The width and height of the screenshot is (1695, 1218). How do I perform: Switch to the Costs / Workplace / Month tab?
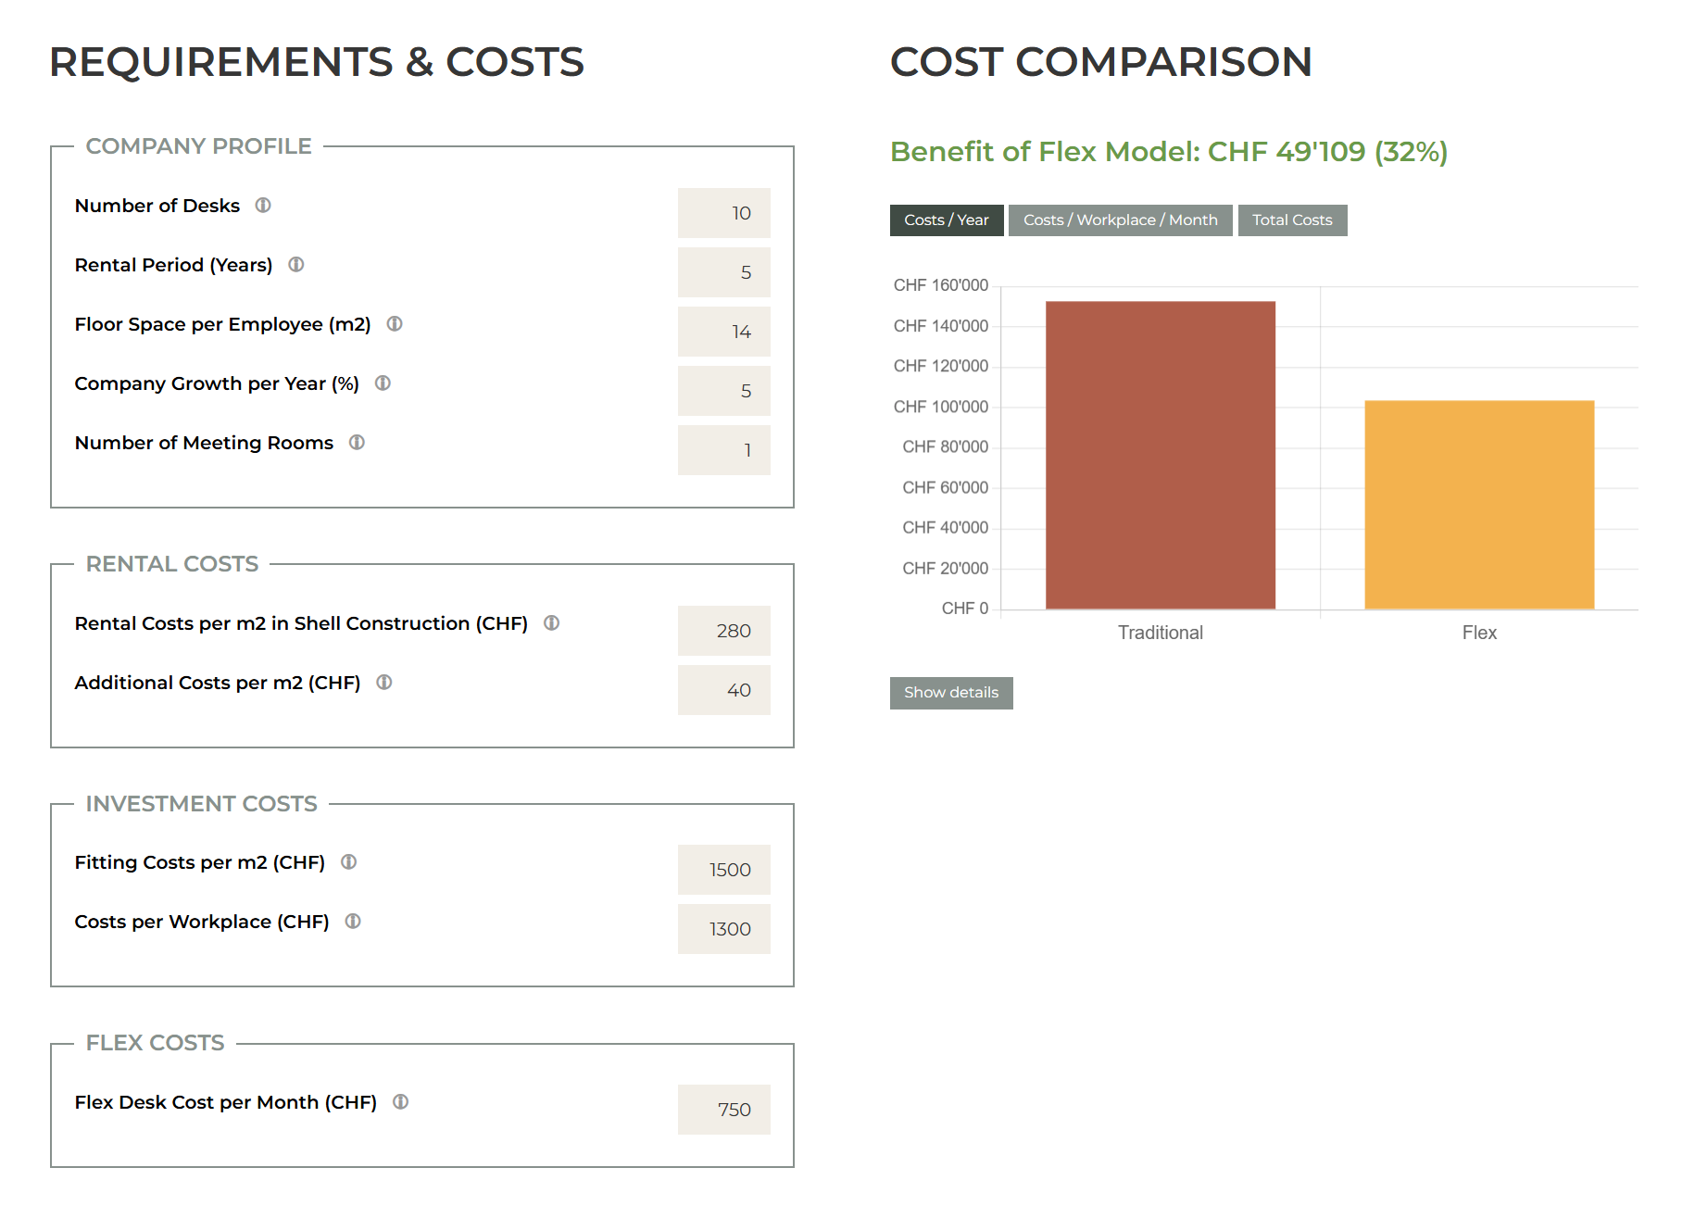pos(1120,220)
